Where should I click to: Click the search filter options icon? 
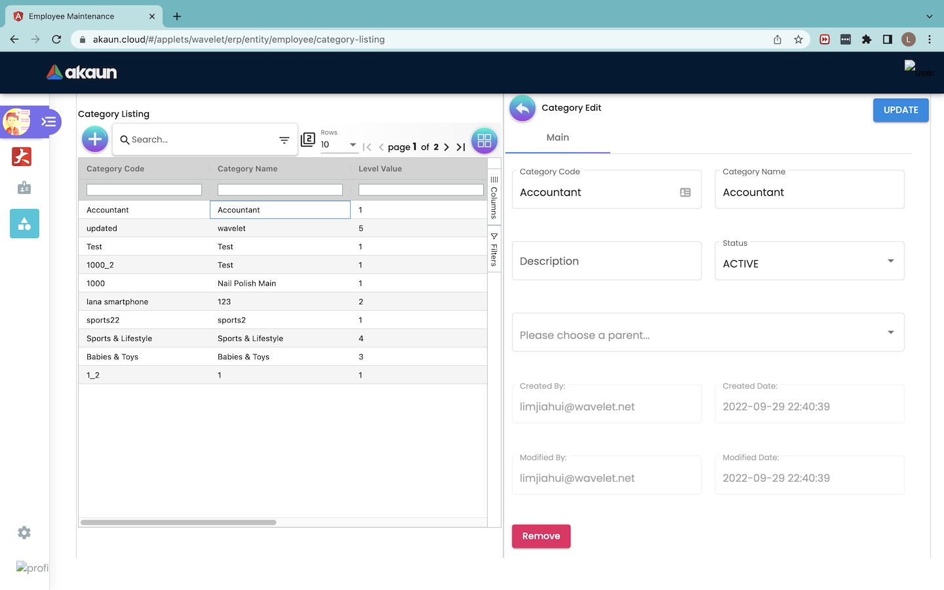284,140
